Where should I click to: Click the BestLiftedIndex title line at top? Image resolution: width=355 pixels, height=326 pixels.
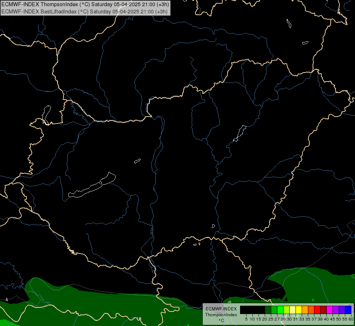tap(84, 11)
